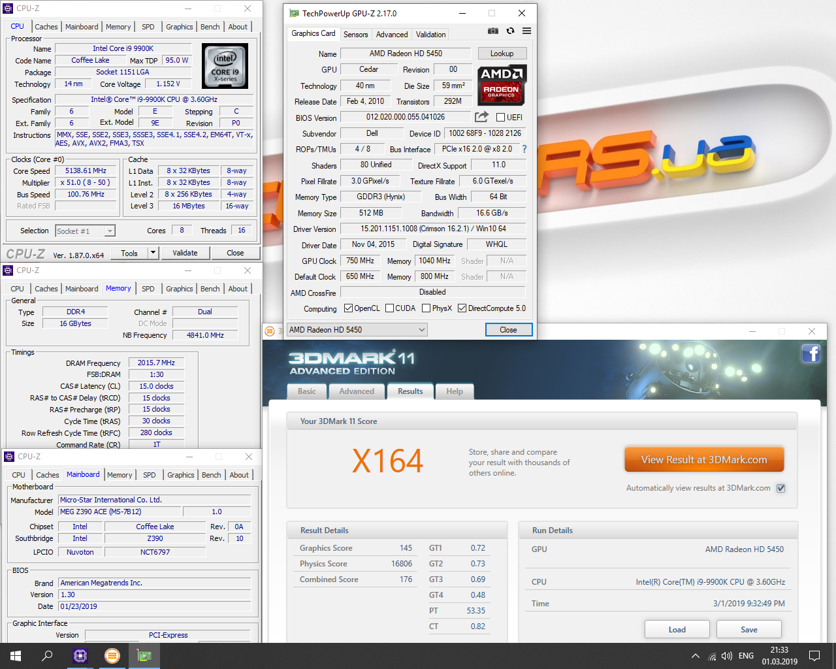The height and width of the screenshot is (669, 836).
Task: Open the Validation tab in GPU-Z
Action: (431, 35)
